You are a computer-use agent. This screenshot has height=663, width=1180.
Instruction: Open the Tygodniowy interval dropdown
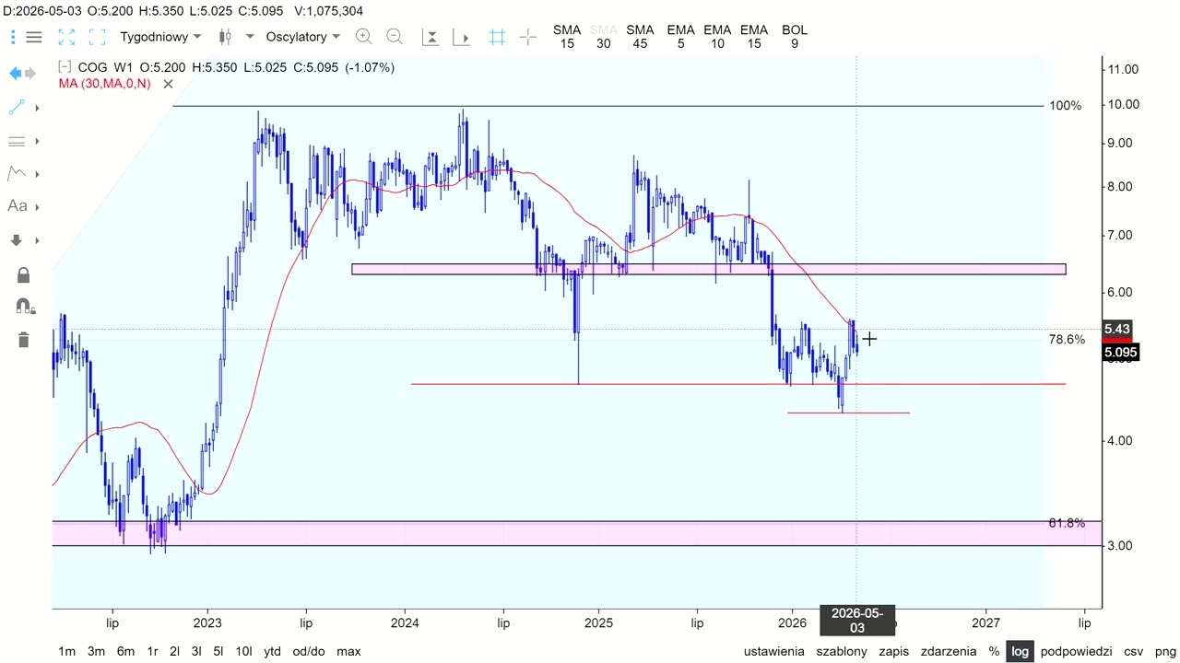(160, 37)
